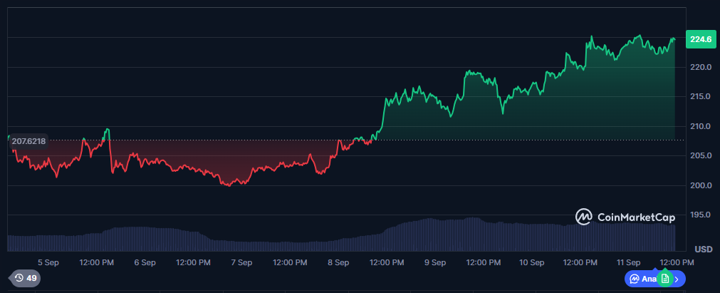Select the green 224.6 current price tag
This screenshot has width=720, height=293.
pos(700,40)
